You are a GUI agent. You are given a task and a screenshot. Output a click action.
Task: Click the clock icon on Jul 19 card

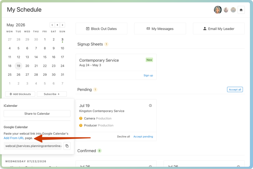(151, 106)
